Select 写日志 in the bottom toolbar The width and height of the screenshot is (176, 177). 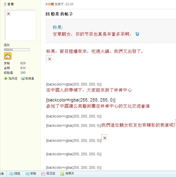(x=50, y=174)
